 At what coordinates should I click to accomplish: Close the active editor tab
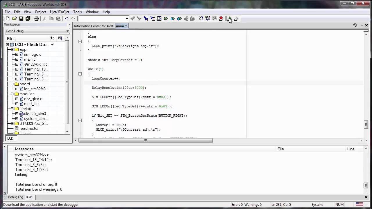366,25
